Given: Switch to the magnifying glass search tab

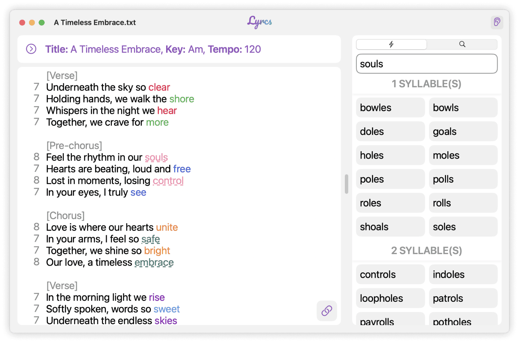Looking at the screenshot, I should point(462,44).
